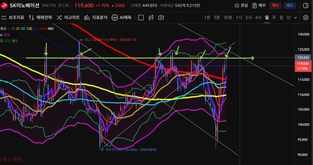Image resolution: width=313 pixels, height=165 pixels.
Task: Switch to 5분 timeframe
Action: pos(217,17)
